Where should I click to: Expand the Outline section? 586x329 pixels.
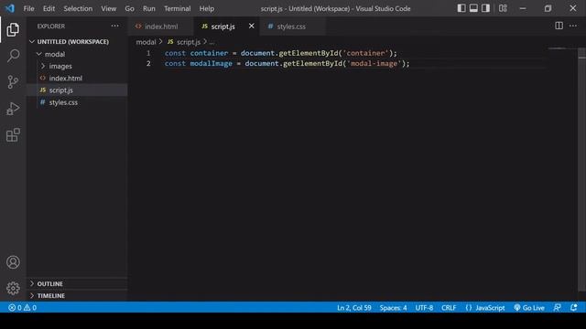pos(49,284)
